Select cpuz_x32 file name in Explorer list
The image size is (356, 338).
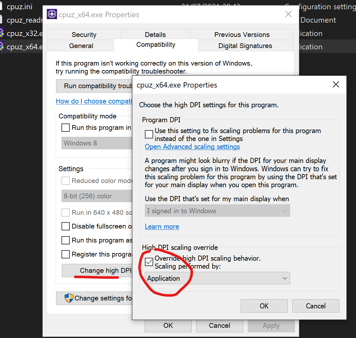tap(25, 33)
